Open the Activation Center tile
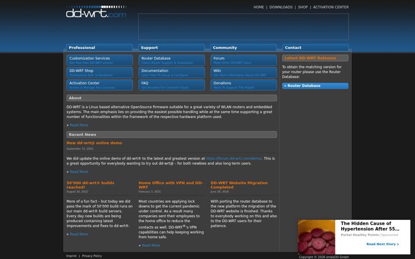This screenshot has width=415, height=259. click(x=100, y=85)
